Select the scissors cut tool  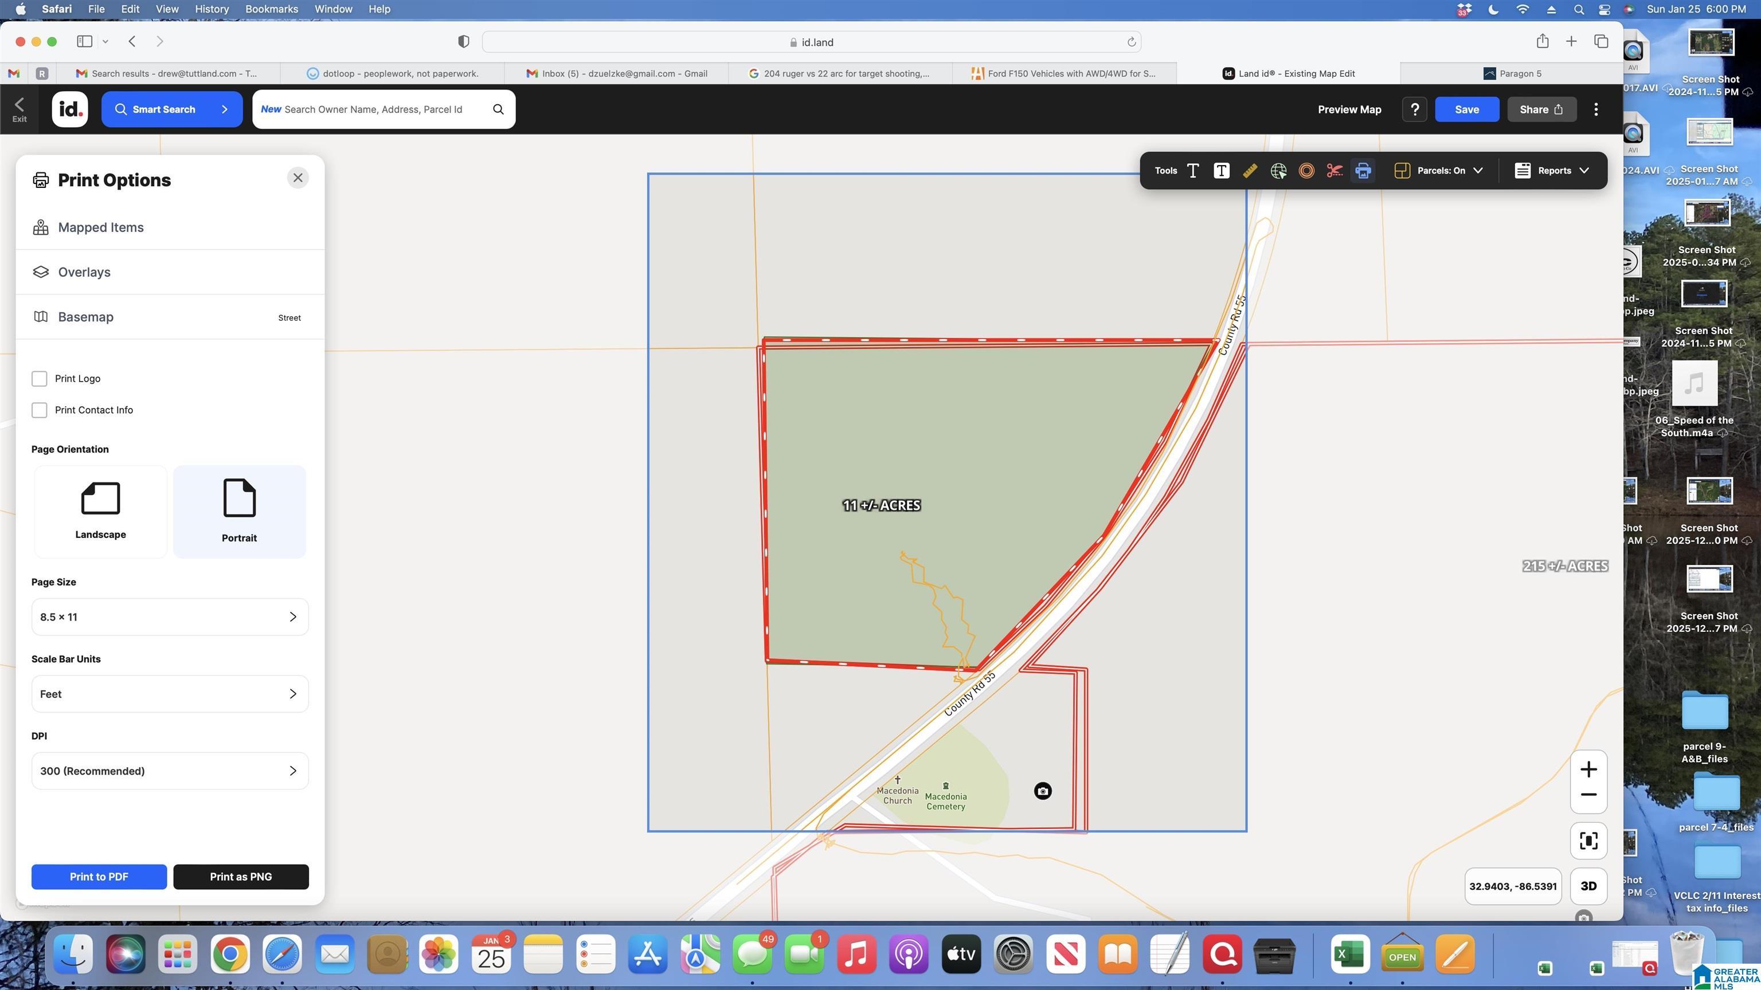1335,171
